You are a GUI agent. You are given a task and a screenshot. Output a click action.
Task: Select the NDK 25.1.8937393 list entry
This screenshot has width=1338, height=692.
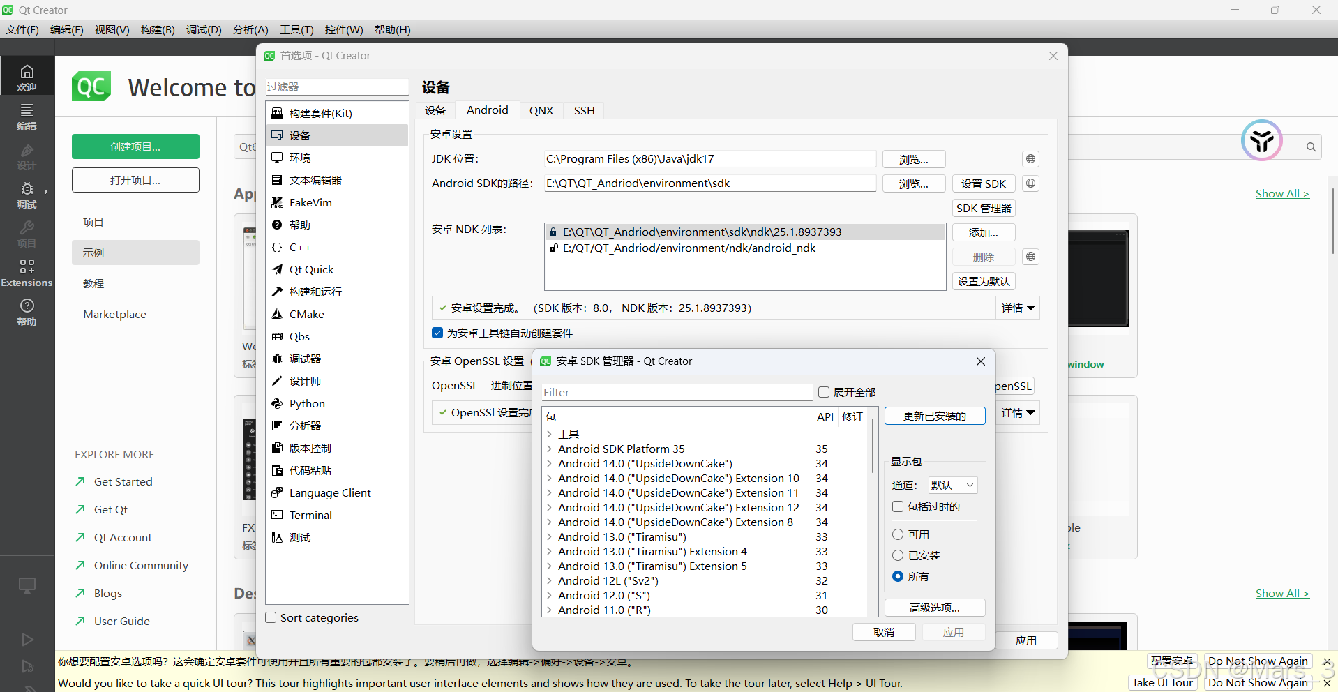pos(745,232)
